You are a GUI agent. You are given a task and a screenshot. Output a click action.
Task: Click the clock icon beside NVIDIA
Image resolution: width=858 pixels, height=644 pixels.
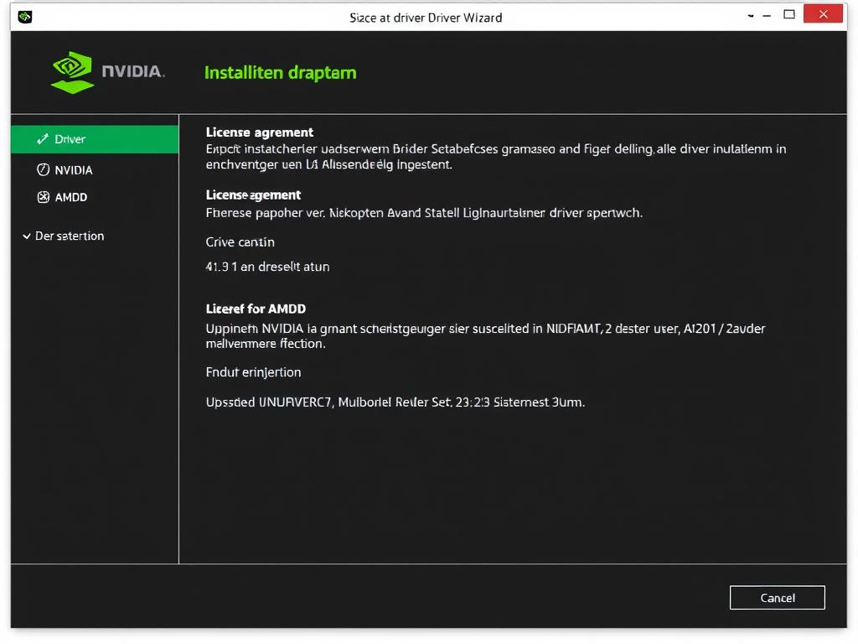(44, 169)
